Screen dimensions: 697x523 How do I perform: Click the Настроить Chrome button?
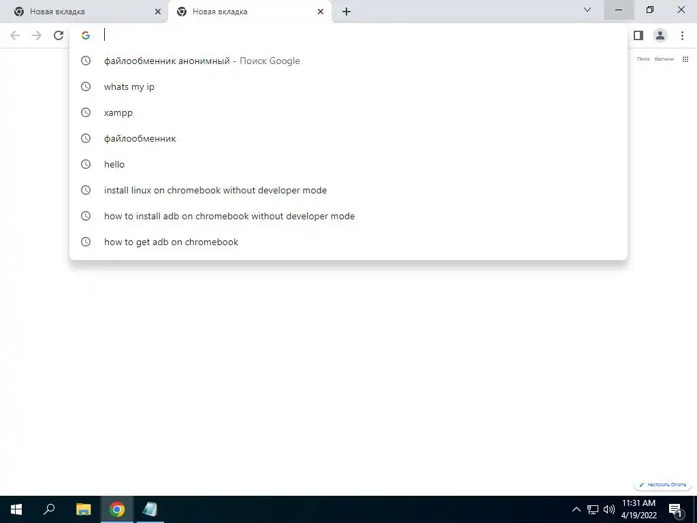point(663,485)
